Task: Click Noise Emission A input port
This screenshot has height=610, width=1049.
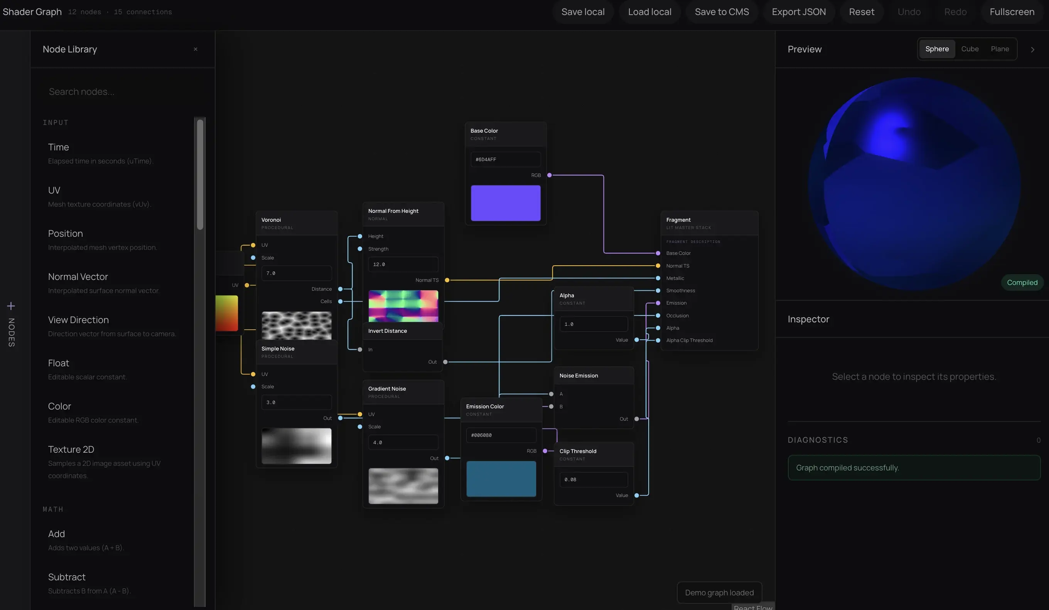Action: coord(551,394)
